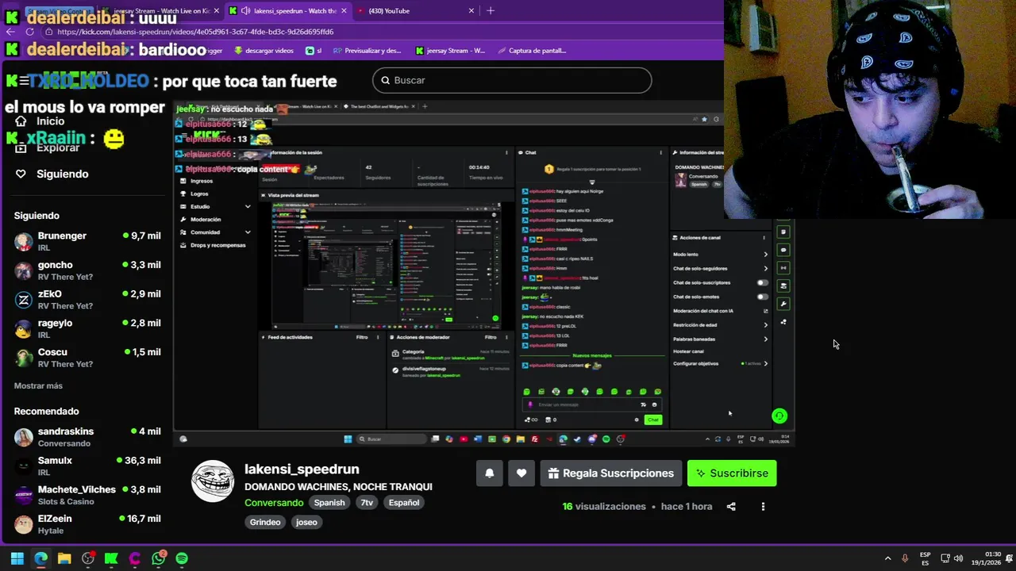Click the browser back arrow
Viewport: 1016px width, 571px height.
(x=10, y=32)
